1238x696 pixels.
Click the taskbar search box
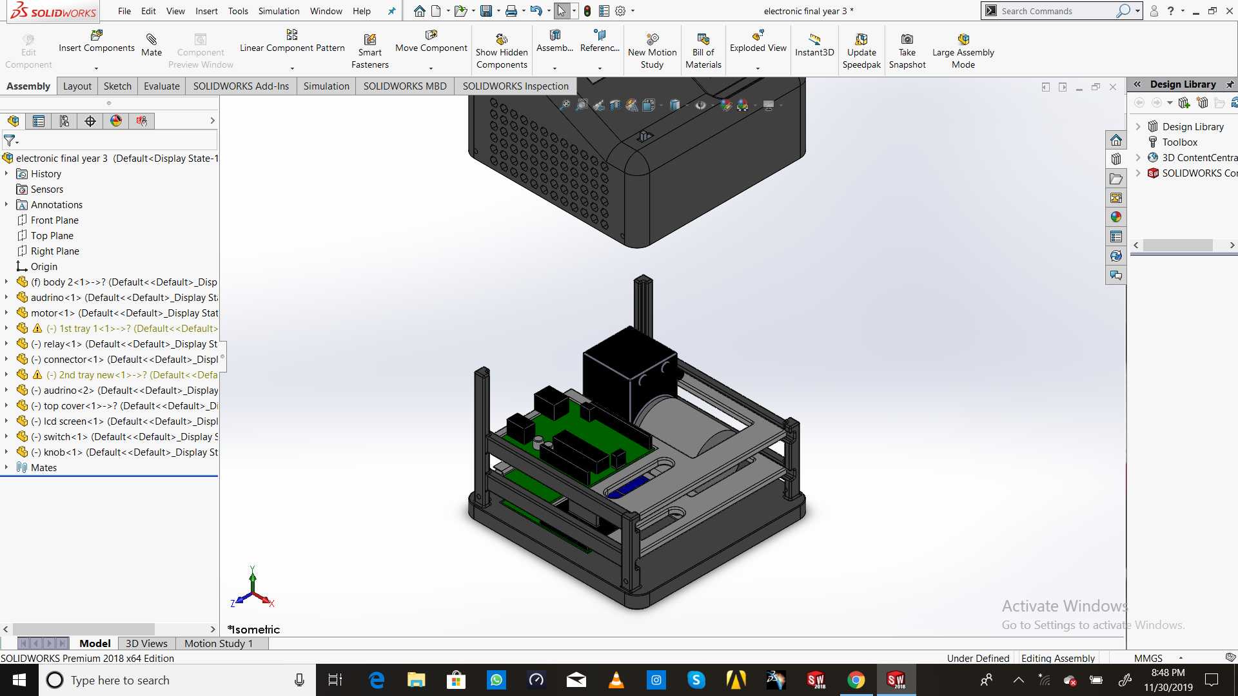(x=177, y=680)
